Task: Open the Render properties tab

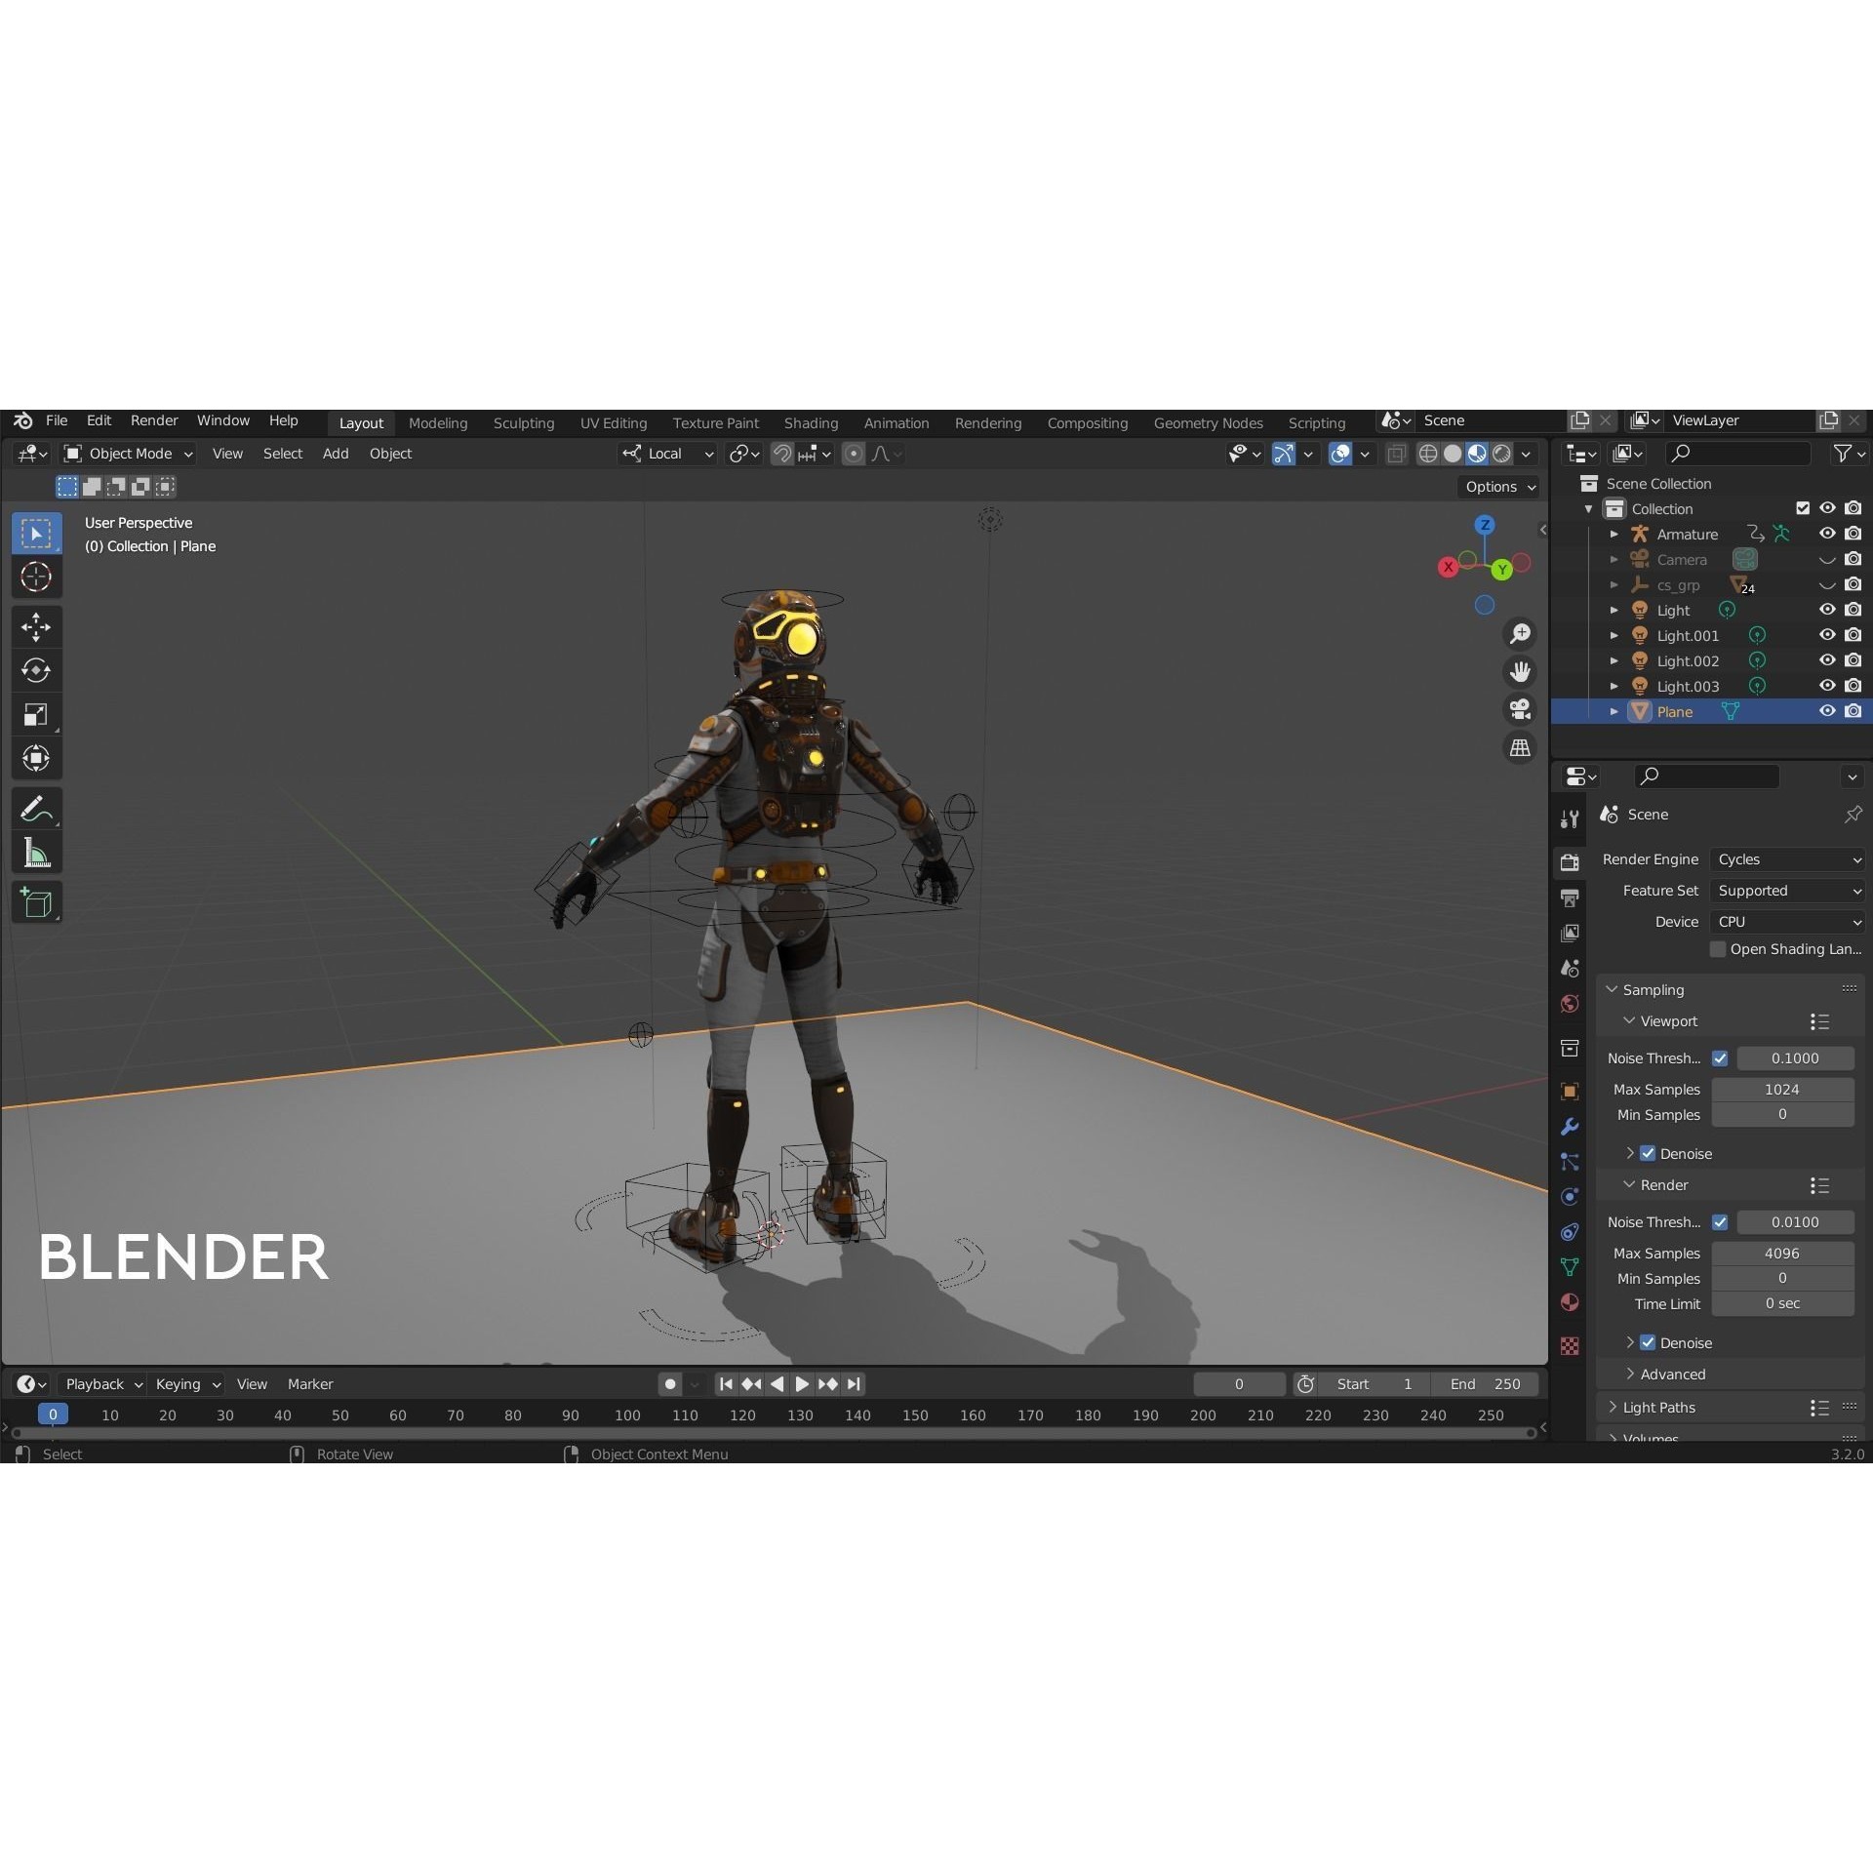Action: click(1570, 861)
